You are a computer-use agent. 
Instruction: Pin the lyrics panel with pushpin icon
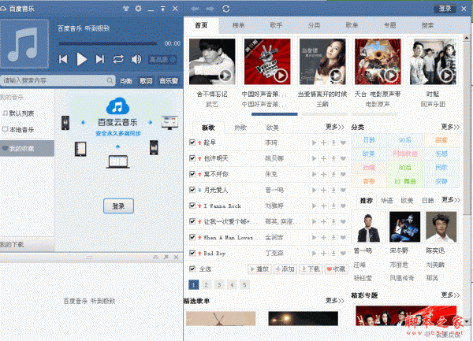click(166, 257)
